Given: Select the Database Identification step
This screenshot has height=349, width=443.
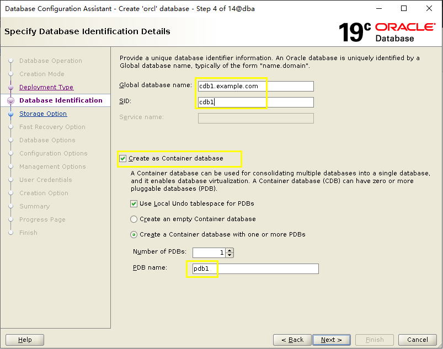Looking at the screenshot, I should click(61, 100).
